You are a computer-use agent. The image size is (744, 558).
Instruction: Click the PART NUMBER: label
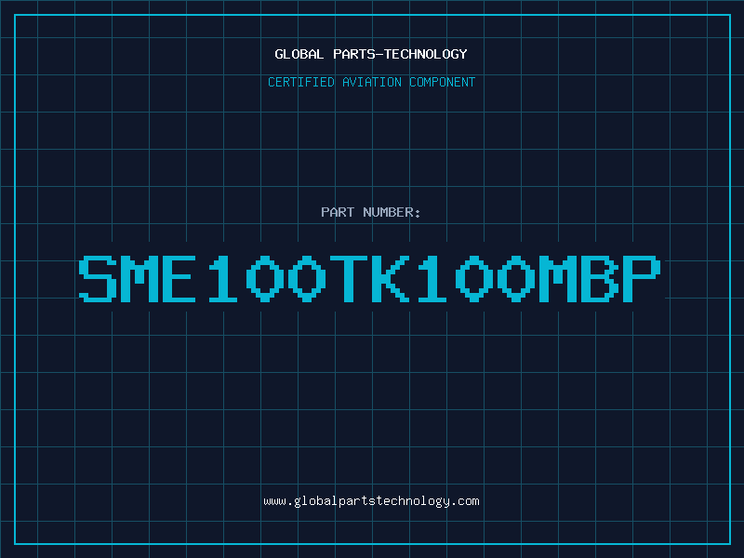(x=371, y=212)
